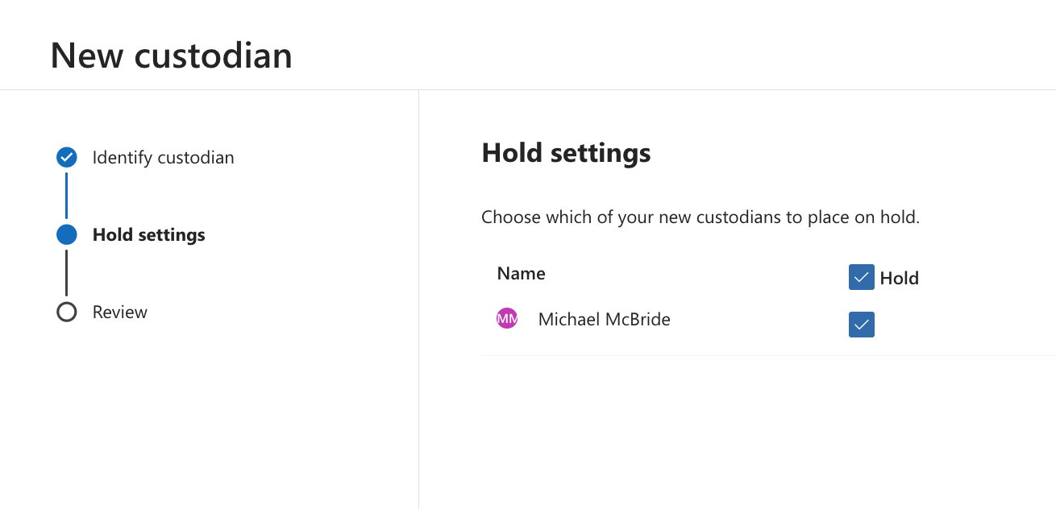The image size is (1056, 509).
Task: Click horizontal divider under the New custodian title
Action: tap(528, 89)
